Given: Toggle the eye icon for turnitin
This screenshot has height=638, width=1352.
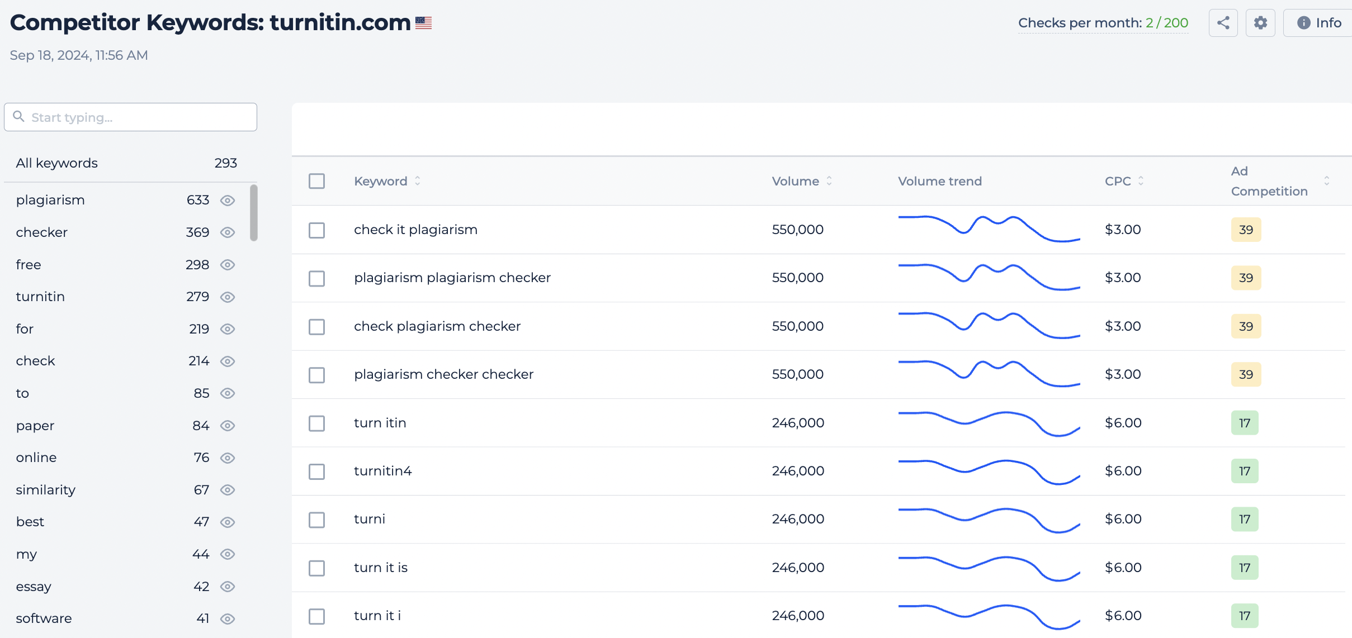Looking at the screenshot, I should pos(227,297).
